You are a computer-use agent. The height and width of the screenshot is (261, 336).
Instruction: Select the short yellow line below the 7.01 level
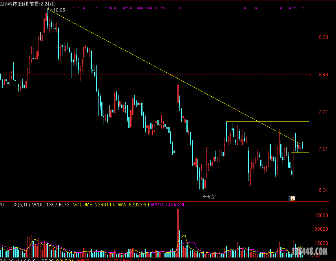pos(300,153)
